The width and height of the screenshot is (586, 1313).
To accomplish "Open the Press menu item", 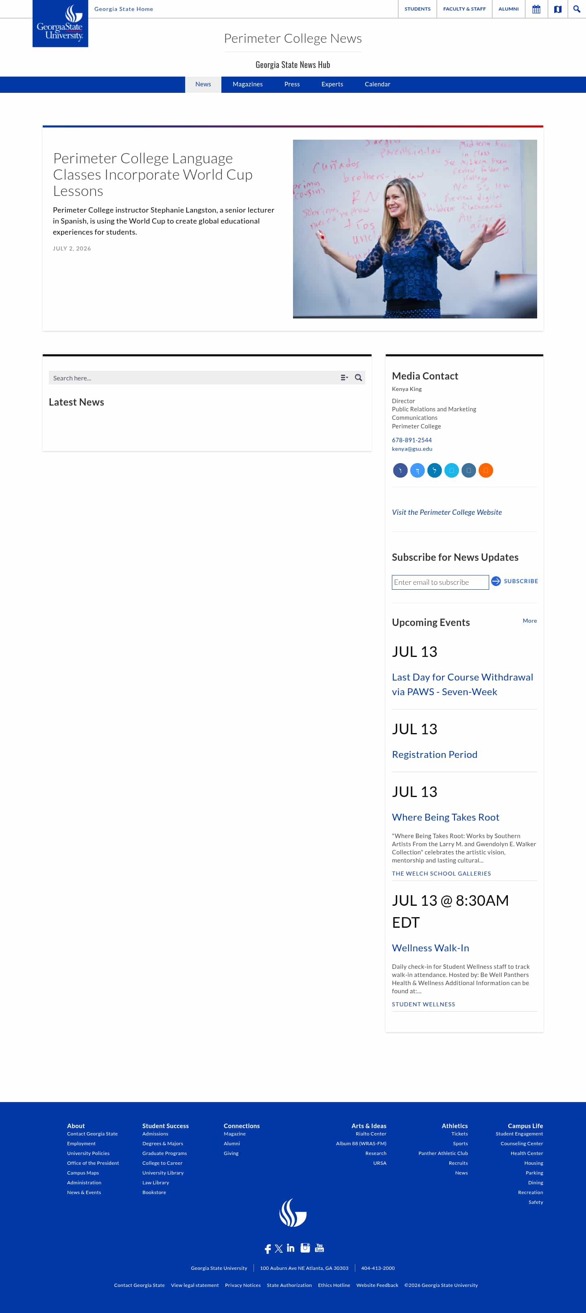I will click(292, 84).
